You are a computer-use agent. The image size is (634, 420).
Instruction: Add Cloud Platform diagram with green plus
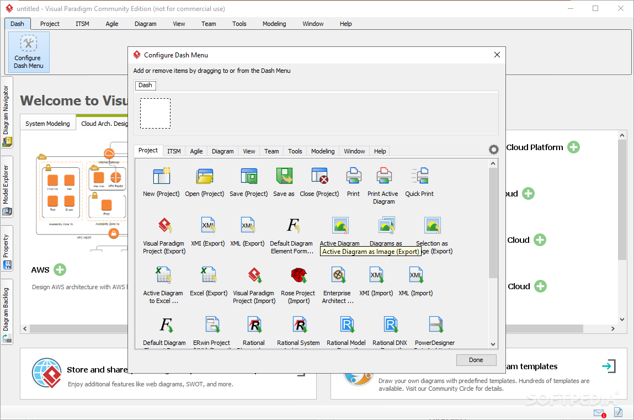tap(573, 147)
